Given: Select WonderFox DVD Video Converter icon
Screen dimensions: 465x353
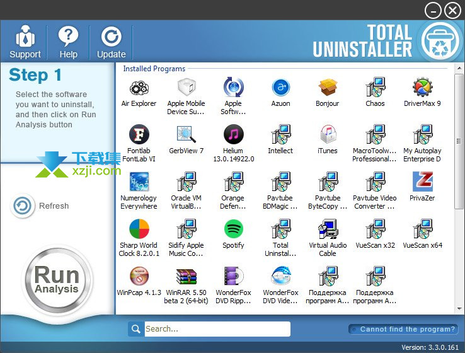Looking at the screenshot, I should click(x=280, y=276).
